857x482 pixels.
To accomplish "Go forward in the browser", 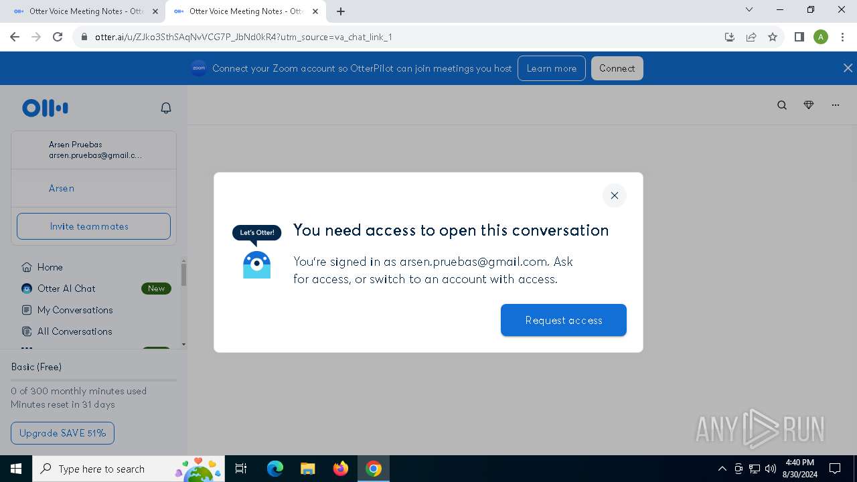I will click(x=36, y=37).
